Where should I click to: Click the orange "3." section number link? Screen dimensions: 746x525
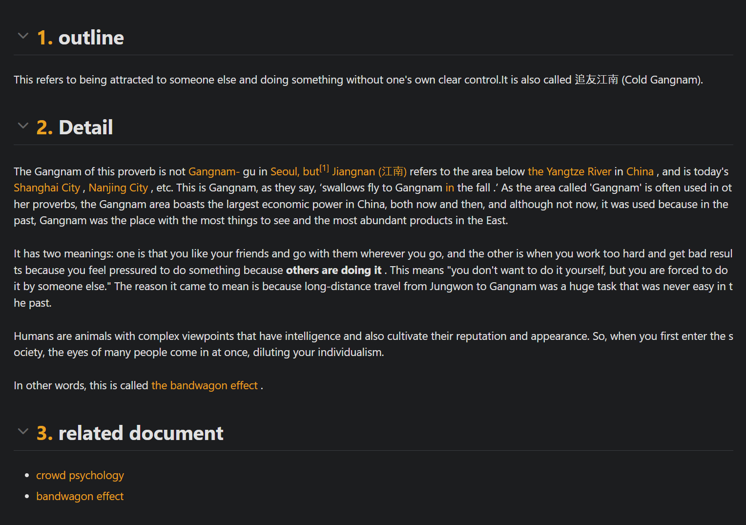pyautogui.click(x=45, y=433)
